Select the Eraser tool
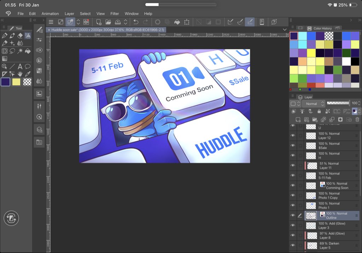Image resolution: width=362 pixels, height=253 pixels. 20,36
